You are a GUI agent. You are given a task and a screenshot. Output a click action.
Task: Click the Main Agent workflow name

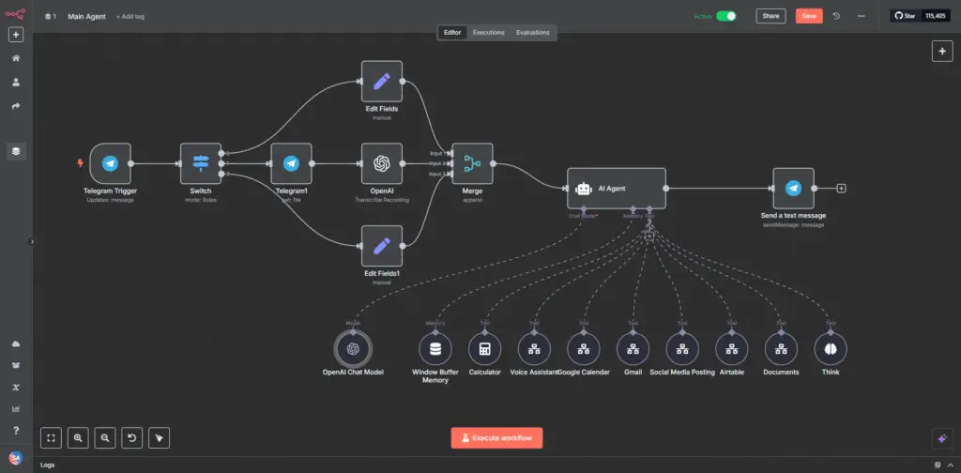click(x=86, y=17)
